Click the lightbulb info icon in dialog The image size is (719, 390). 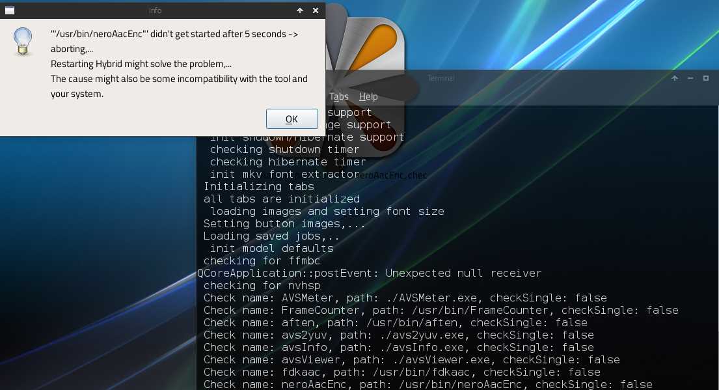pos(23,42)
